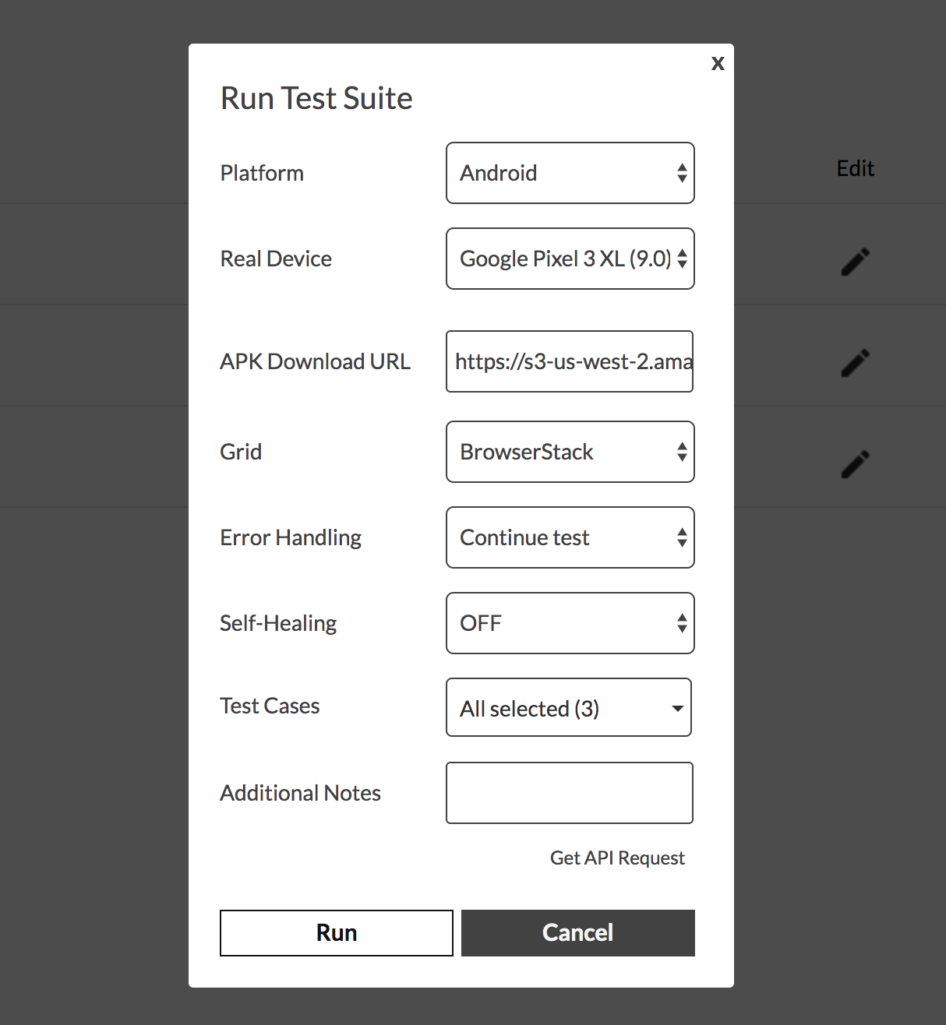The height and width of the screenshot is (1025, 946).
Task: Close the Run Test Suite dialog
Action: click(718, 63)
